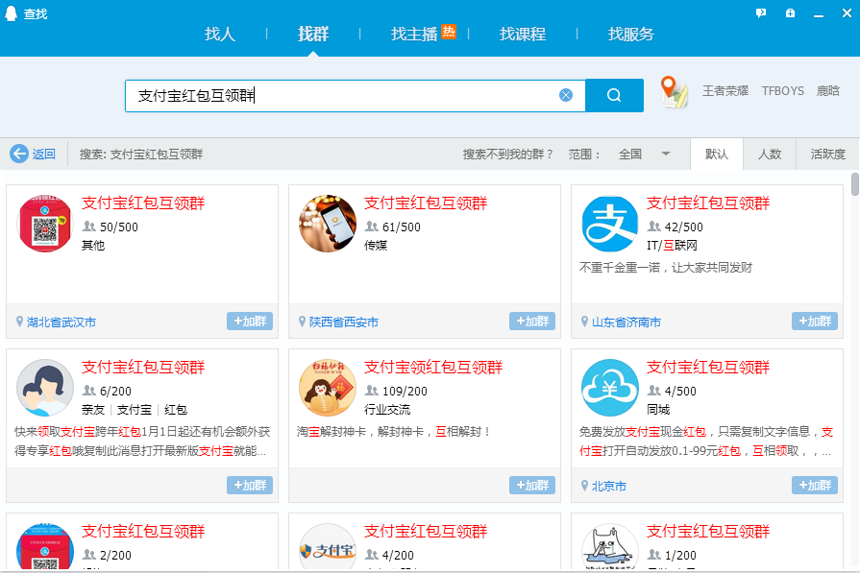This screenshot has height=573, width=860.
Task: Open the group title above 4/500
Action: 708,367
